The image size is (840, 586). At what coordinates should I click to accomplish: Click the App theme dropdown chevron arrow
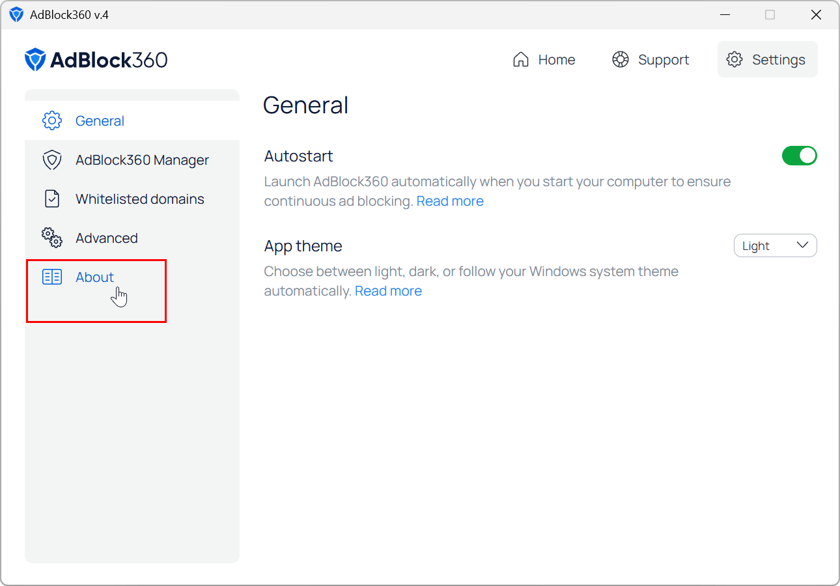(802, 245)
